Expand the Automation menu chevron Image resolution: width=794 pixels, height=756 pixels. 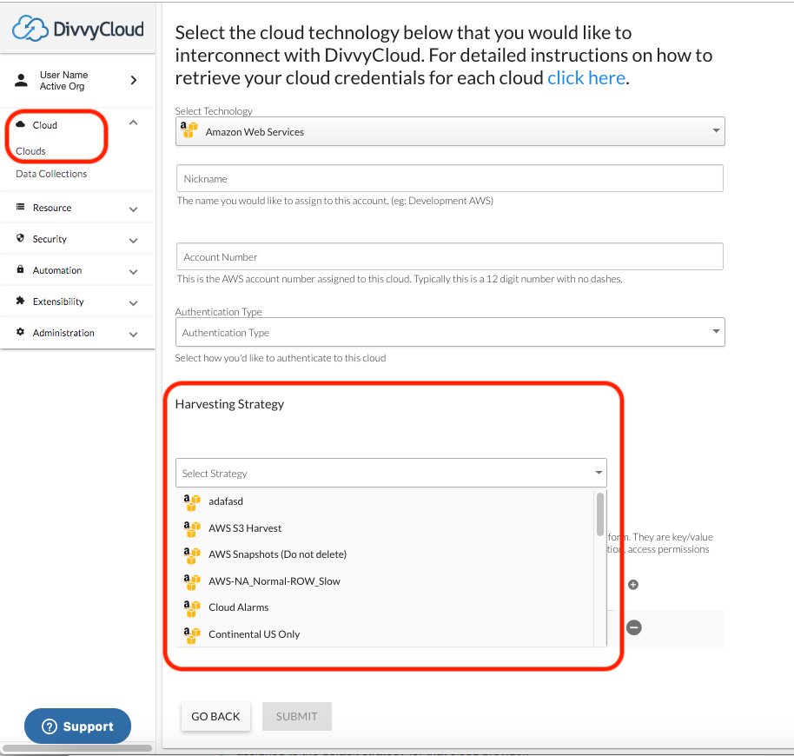(x=133, y=272)
